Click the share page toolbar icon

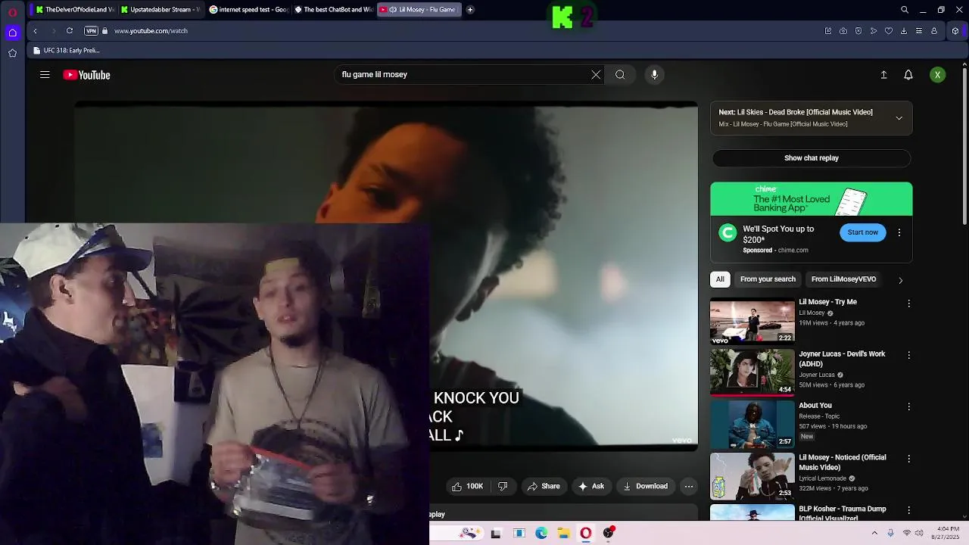tap(828, 31)
